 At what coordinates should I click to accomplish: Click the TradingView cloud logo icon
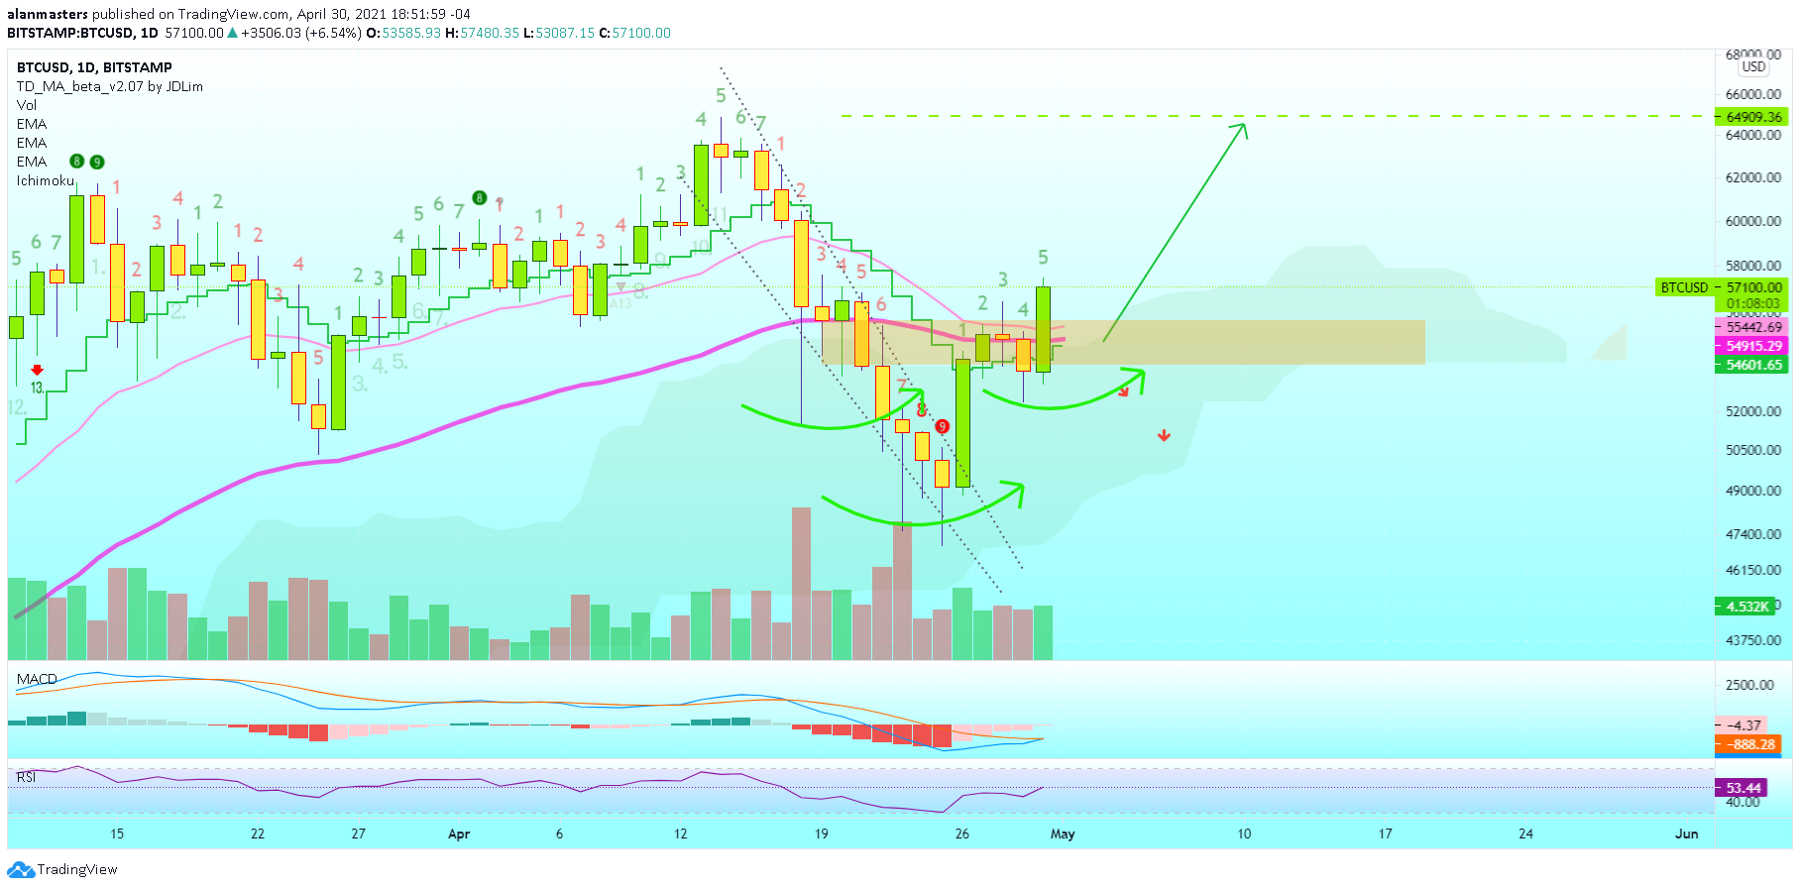[20, 869]
